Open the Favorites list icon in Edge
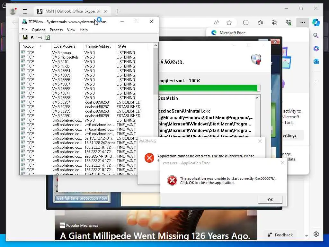Viewport: 329px width, 247px height. click(x=260, y=23)
